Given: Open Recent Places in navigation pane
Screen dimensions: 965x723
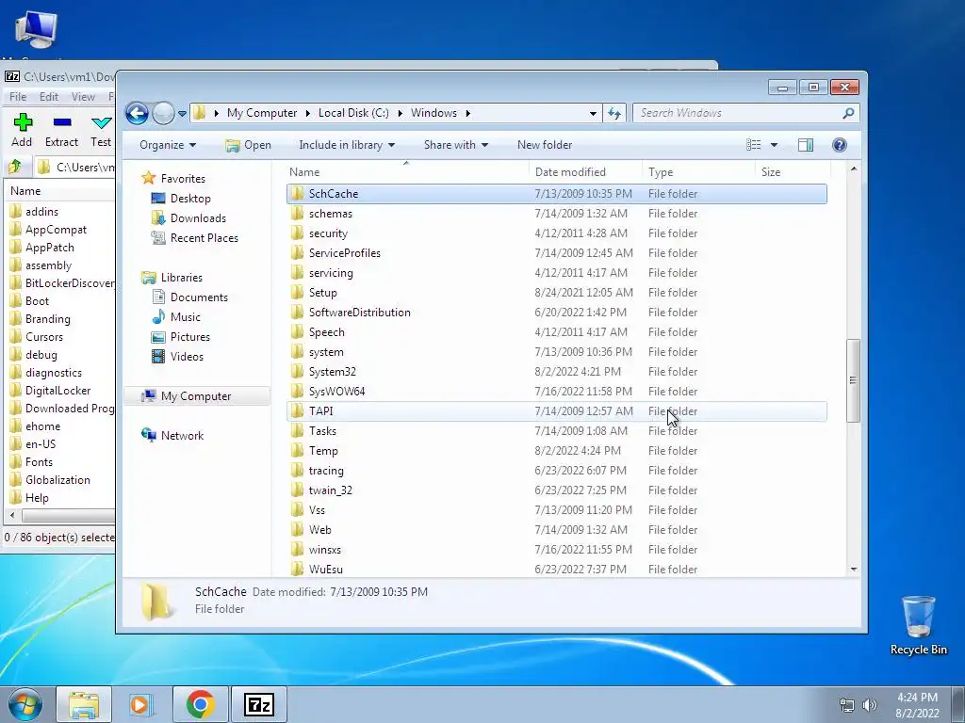Looking at the screenshot, I should (x=195, y=238).
